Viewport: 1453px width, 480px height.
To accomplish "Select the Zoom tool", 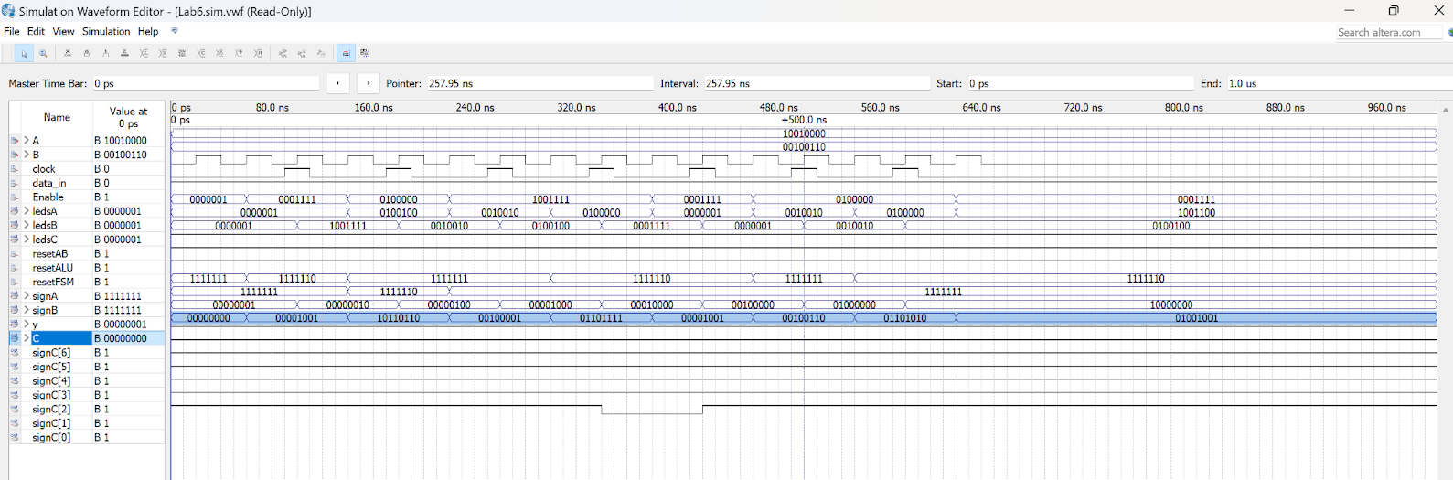I will click(x=43, y=53).
